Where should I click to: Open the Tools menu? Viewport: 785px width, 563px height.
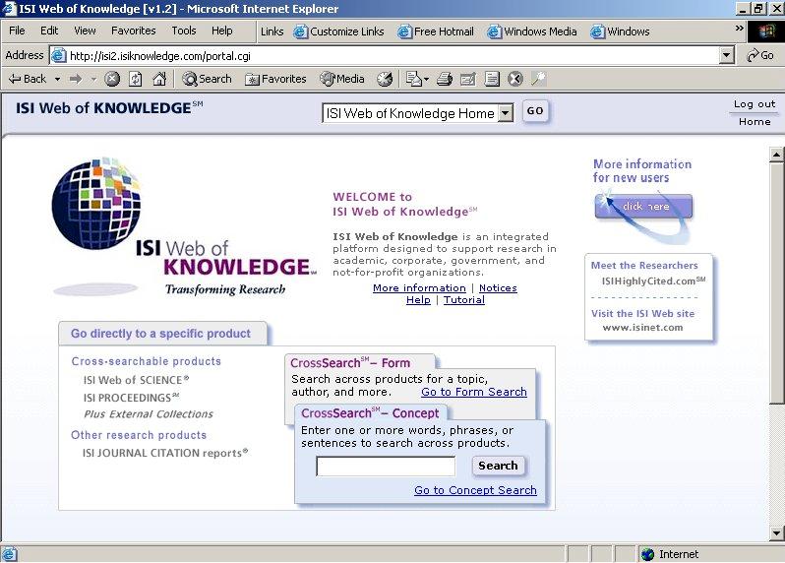[184, 31]
